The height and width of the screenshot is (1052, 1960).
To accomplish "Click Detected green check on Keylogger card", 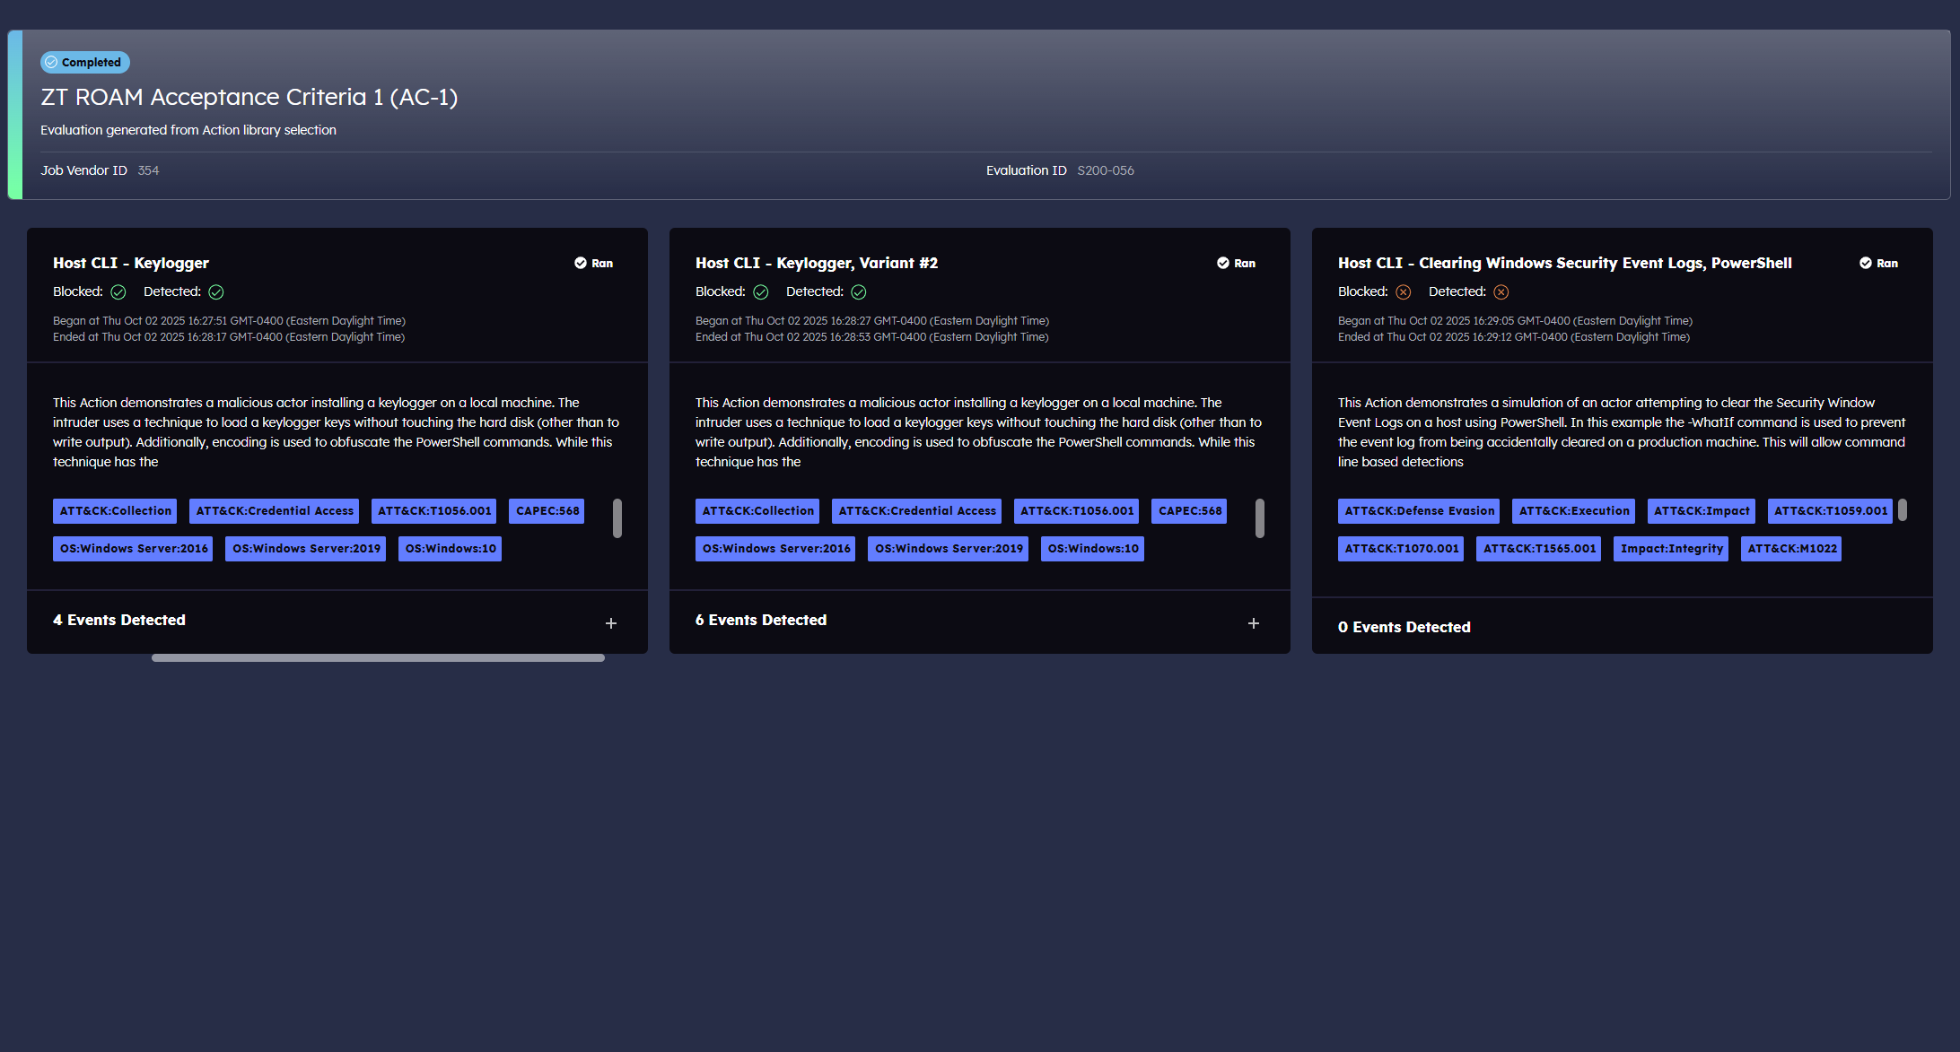I will point(216,292).
